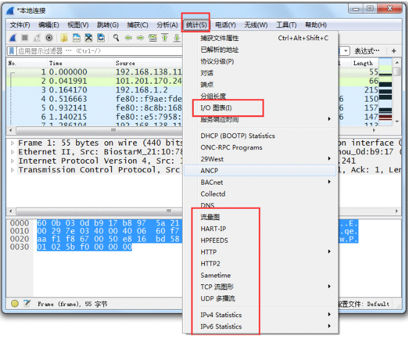The width and height of the screenshot is (408, 337).
Task: Click the expert info circle in status bar
Action: [15, 304]
